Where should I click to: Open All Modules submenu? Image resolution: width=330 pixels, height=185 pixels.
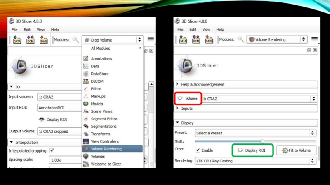[x=113, y=49]
